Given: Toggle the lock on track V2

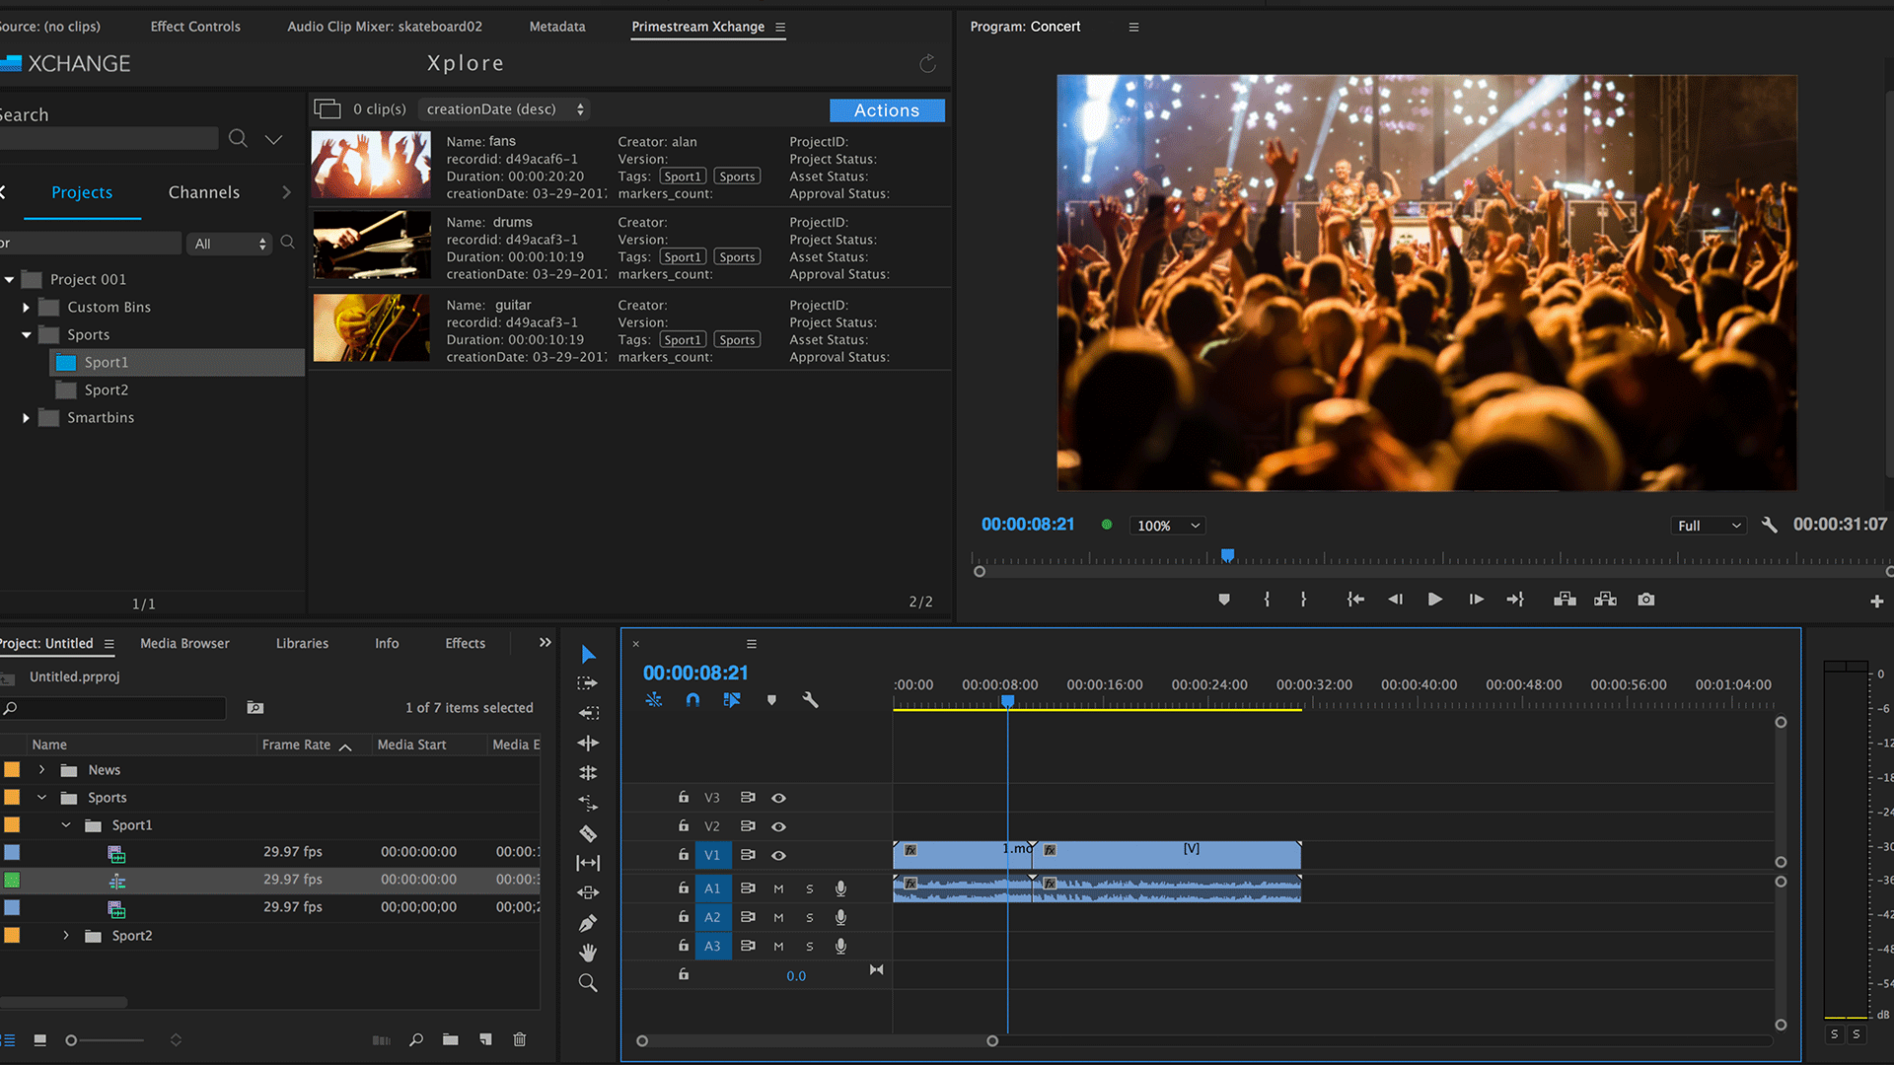Looking at the screenshot, I should point(683,825).
